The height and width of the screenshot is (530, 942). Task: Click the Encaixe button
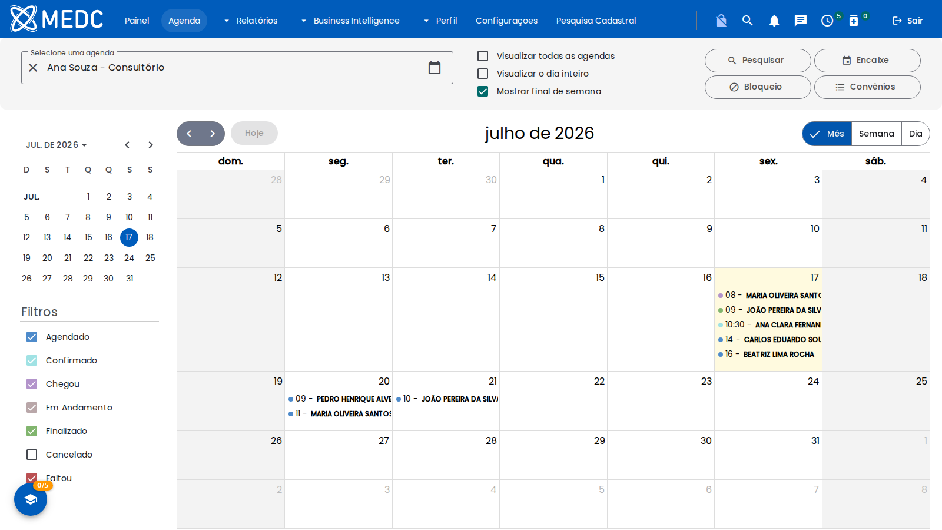pyautogui.click(x=867, y=61)
